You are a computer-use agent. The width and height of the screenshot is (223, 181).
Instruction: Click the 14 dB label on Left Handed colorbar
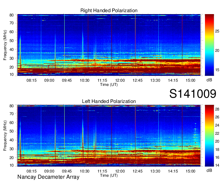[x=217, y=165]
